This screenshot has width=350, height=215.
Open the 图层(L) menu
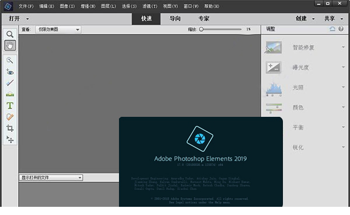pyautogui.click(x=108, y=6)
